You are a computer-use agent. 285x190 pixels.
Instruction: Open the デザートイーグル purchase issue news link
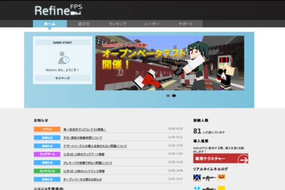[x=95, y=146]
